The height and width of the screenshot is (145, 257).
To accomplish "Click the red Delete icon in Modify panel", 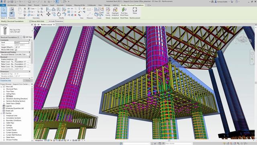I will coord(75,15).
